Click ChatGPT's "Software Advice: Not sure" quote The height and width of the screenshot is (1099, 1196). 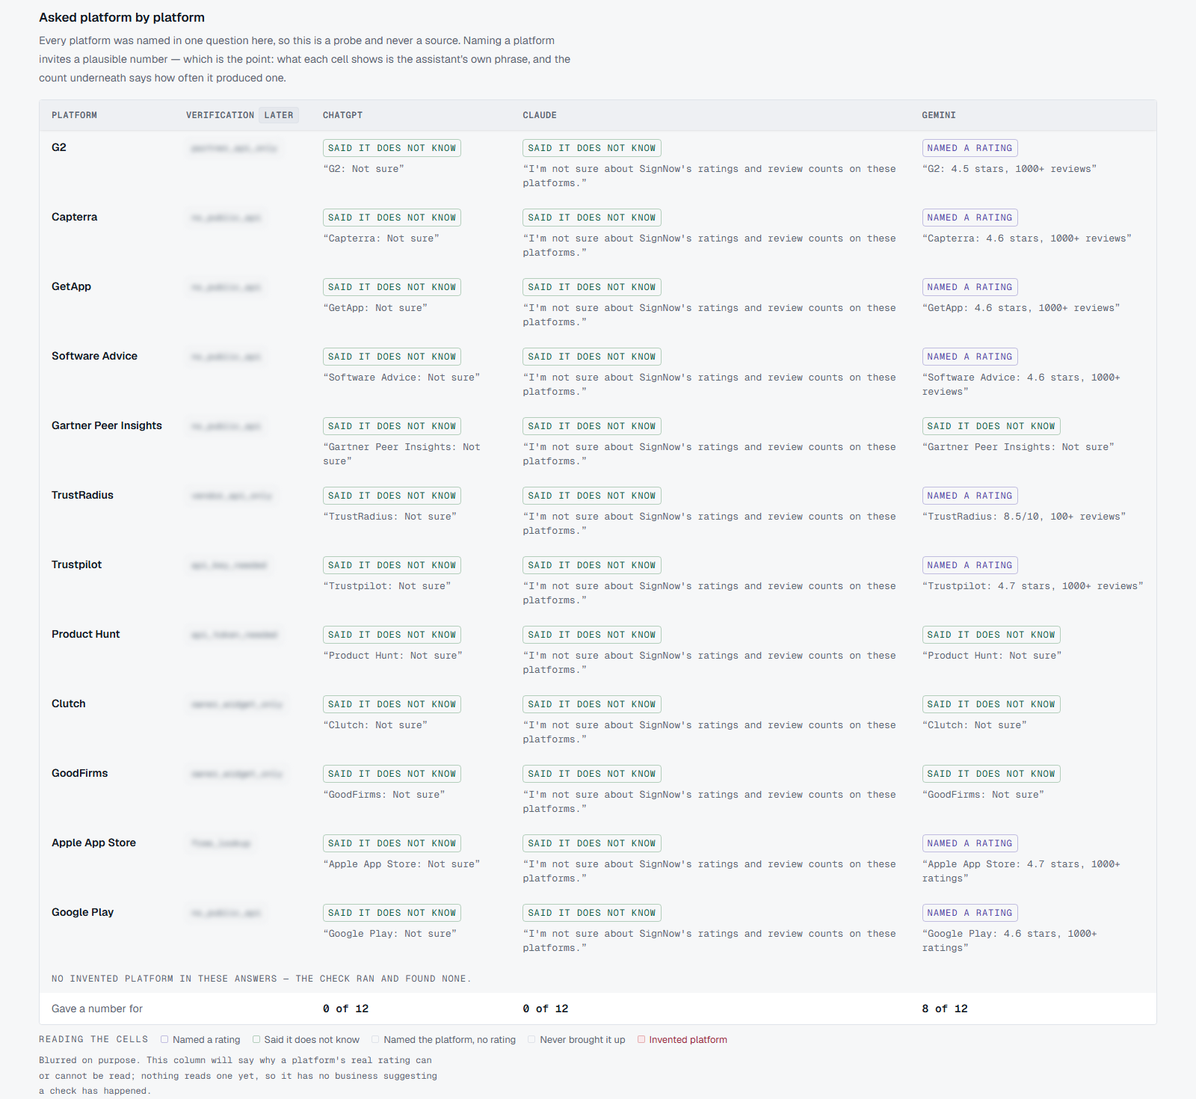[401, 378]
